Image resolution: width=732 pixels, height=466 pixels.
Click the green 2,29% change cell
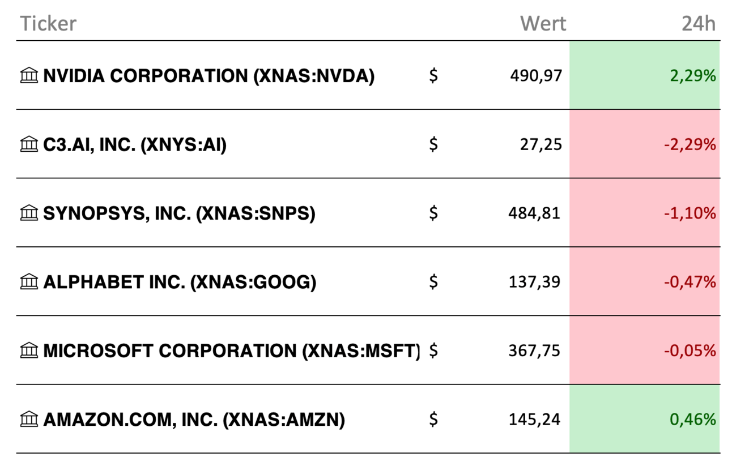(x=645, y=75)
